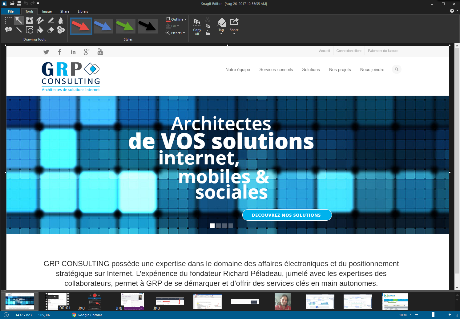Select the Highlighter tool
Viewport: 460px width, 319px height.
pyautogui.click(x=51, y=21)
